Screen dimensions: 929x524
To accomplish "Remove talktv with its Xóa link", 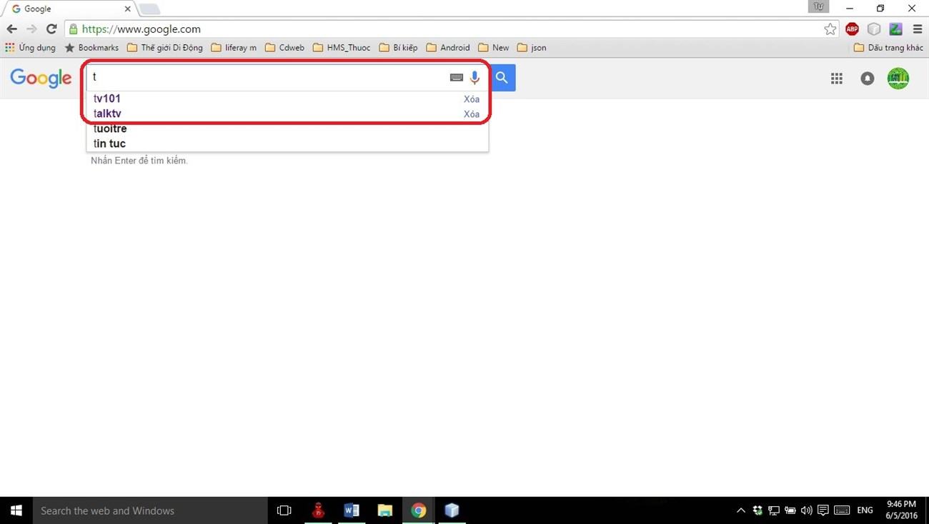I will point(472,114).
